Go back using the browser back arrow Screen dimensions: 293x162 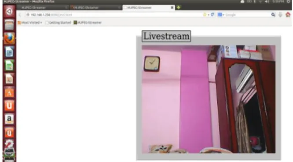coord(20,15)
